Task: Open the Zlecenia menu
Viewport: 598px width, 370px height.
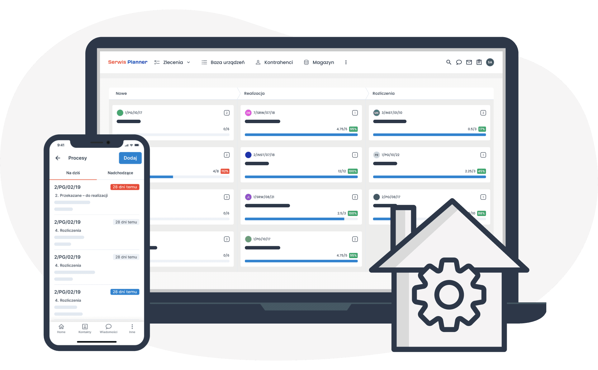Action: pos(172,62)
